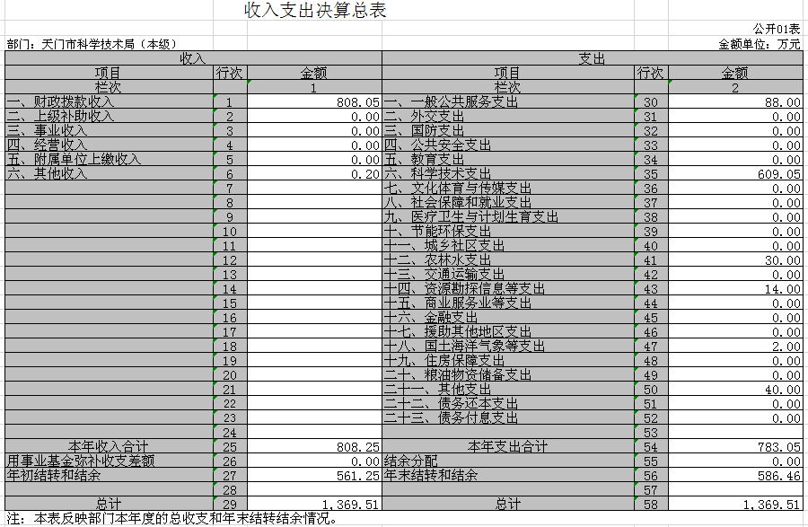Viewport: 808px width, 527px height.
Task: Click the 二、上级补助收入 cell
Action: 110,116
